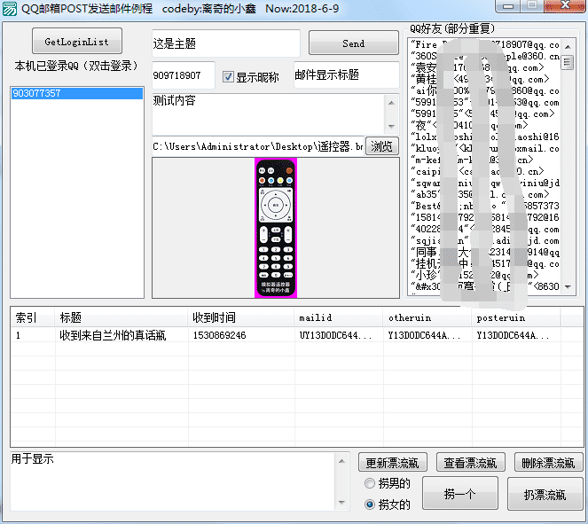Viewport: 588px width, 524px height.
Task: Select the friend entry starting with "kluo
Action: 485,148
